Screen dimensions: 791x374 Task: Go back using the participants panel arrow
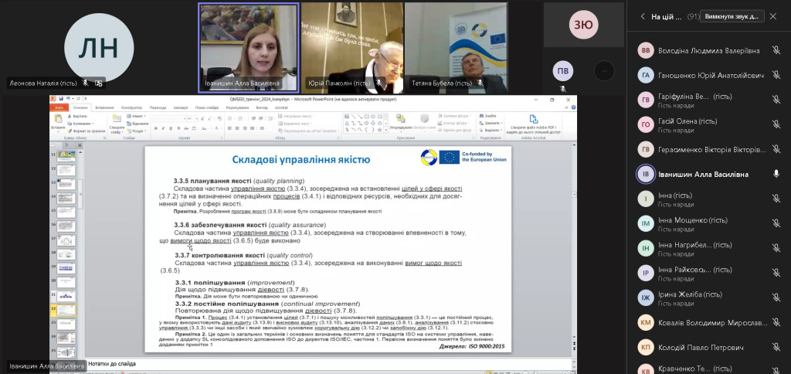pyautogui.click(x=642, y=16)
